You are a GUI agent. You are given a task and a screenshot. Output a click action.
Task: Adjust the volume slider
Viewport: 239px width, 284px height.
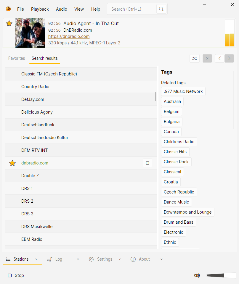(x=221, y=275)
